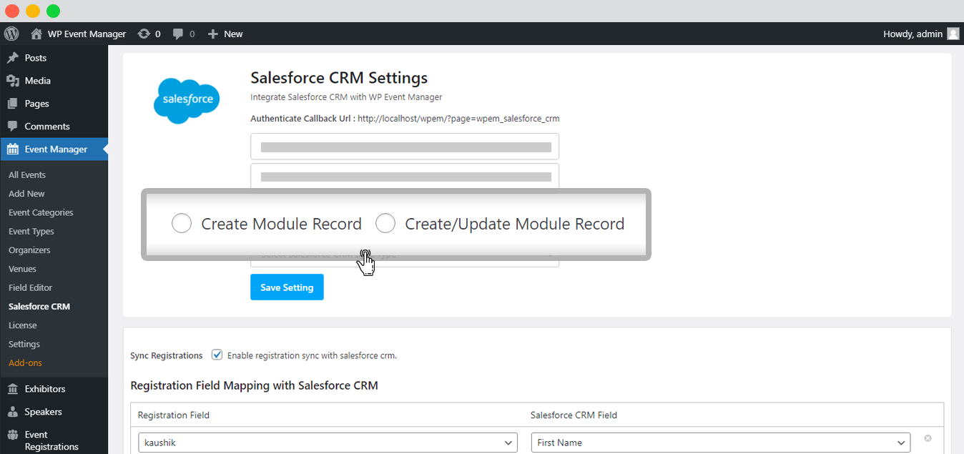Open the updates icon in admin bar
Image resolution: width=964 pixels, height=454 pixels.
click(144, 34)
